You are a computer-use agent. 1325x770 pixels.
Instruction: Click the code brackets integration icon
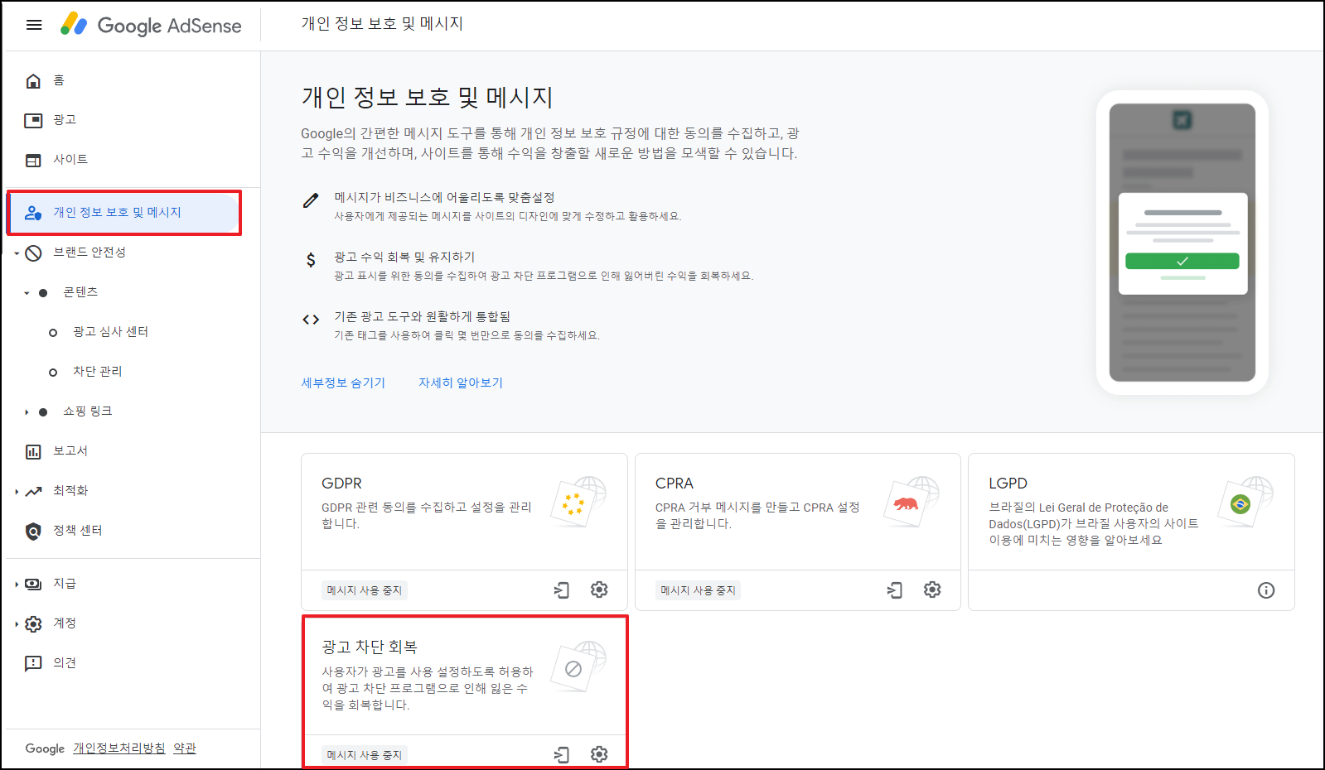(x=311, y=320)
